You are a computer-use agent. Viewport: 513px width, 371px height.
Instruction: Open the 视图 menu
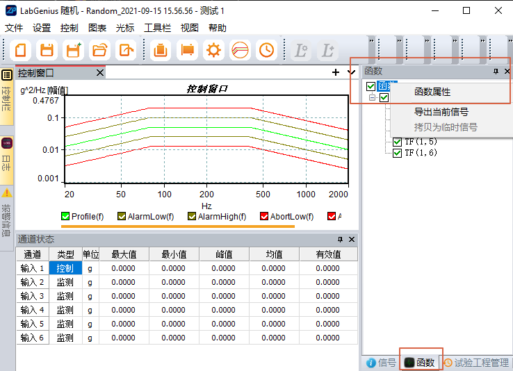190,28
